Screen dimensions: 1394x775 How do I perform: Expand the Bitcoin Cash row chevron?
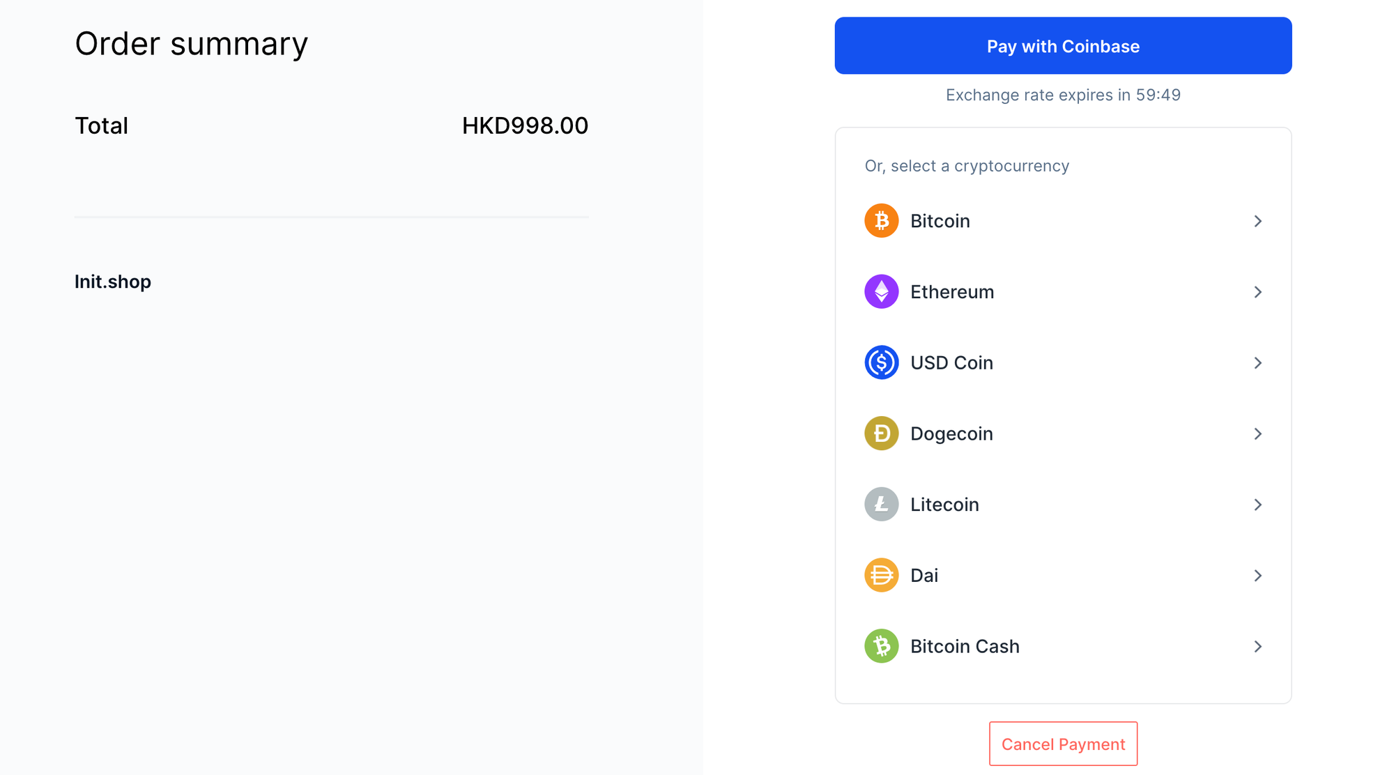(1257, 647)
